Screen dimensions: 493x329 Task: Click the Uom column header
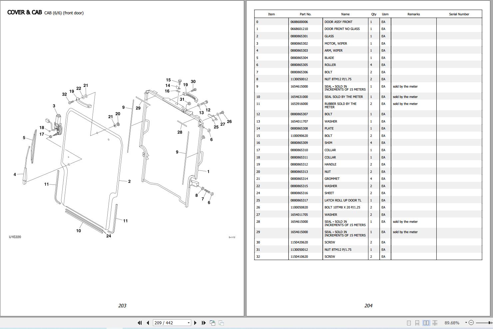pyautogui.click(x=385, y=14)
